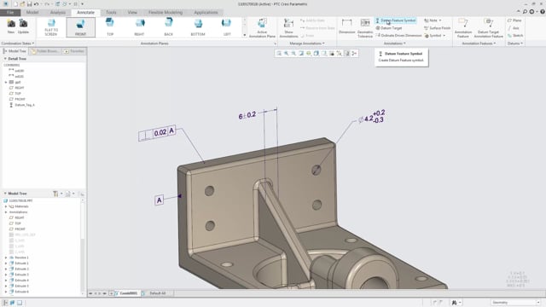The image size is (546, 307).
Task: Select the FRONT annotation plane icon
Action: pyautogui.click(x=80, y=26)
